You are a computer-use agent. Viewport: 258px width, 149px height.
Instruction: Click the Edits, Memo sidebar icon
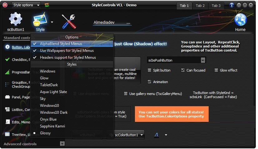tap(7, 122)
